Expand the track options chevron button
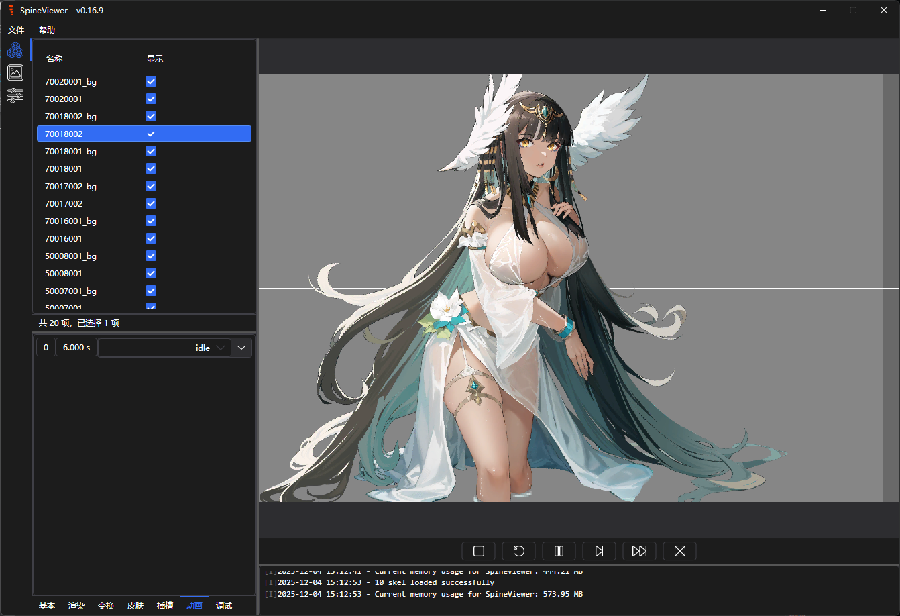 pos(241,348)
